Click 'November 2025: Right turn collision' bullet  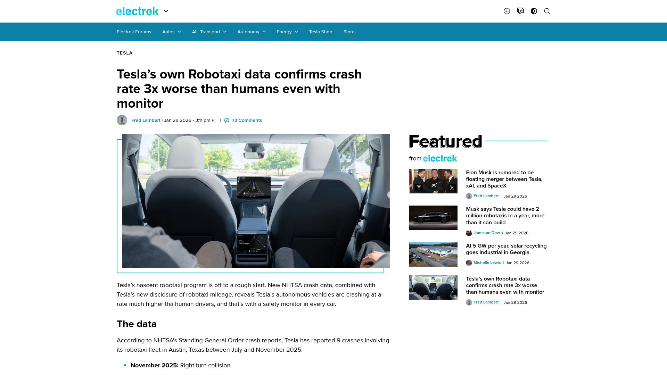(180, 365)
